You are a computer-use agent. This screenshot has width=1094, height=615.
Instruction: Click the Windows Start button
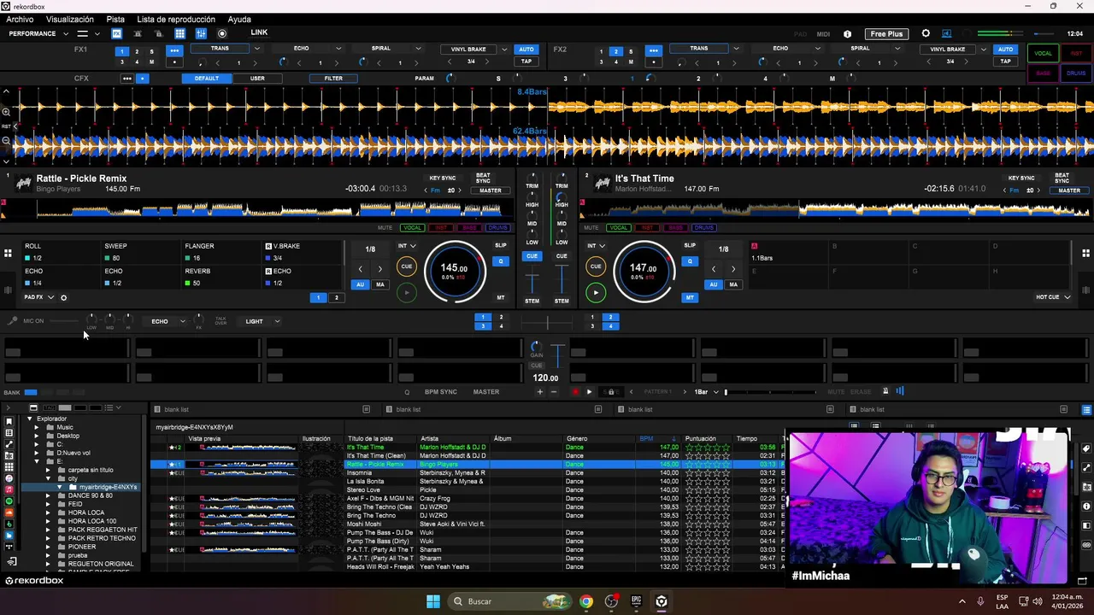[x=433, y=601]
